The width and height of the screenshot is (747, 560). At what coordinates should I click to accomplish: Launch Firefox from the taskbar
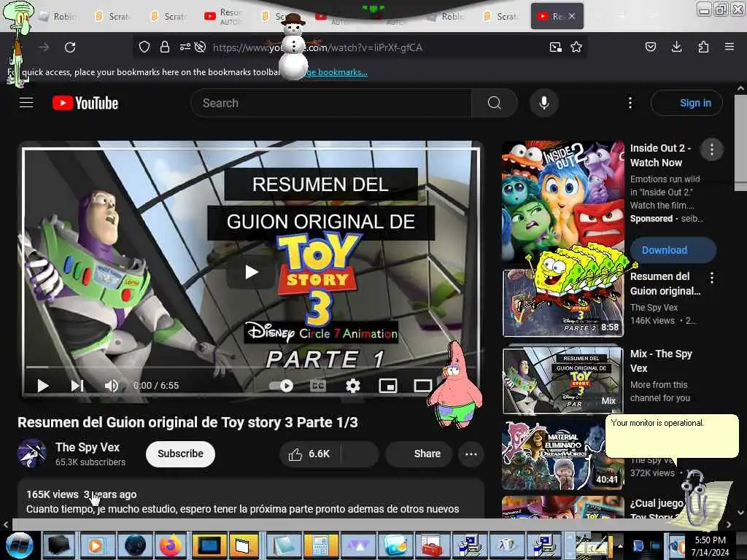point(171,545)
